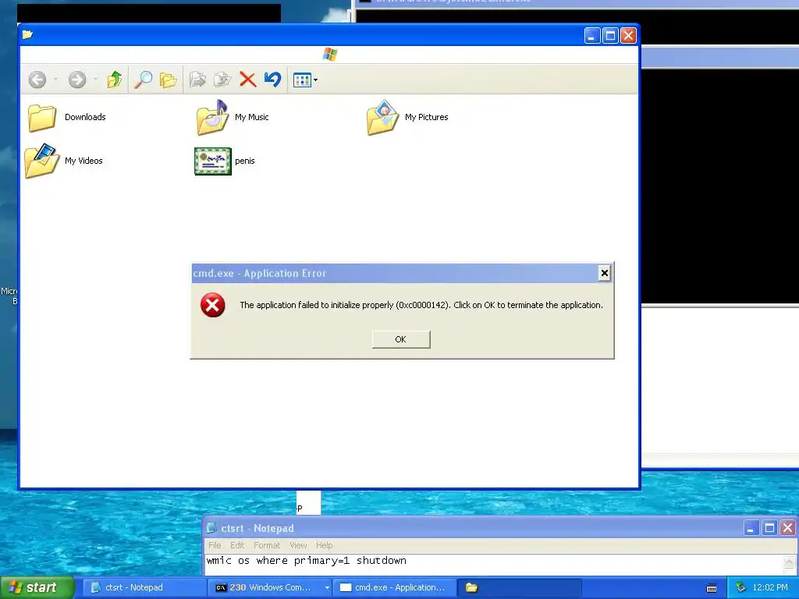The image size is (799, 599).
Task: Select the My Music folder
Action: pos(233,117)
